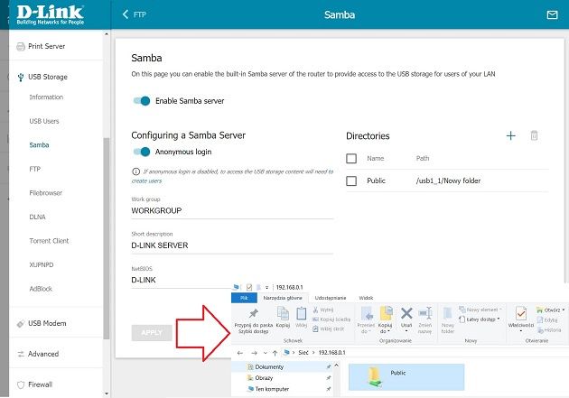Click Sieć in the Explorer address path
The image size is (569, 398).
tap(303, 353)
